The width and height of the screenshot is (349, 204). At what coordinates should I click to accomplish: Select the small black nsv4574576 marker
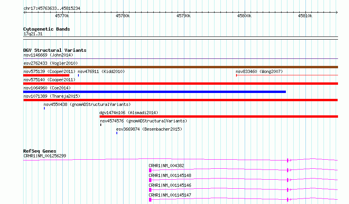[x=101, y=125]
